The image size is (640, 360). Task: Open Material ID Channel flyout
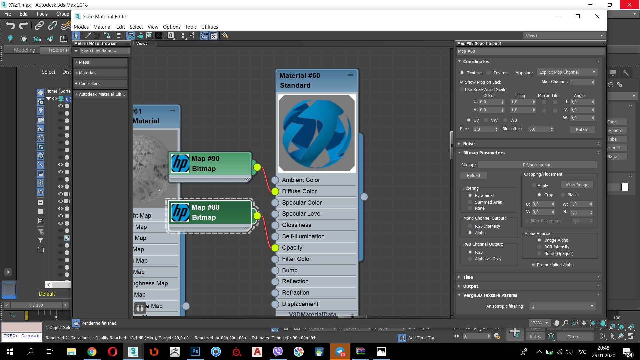[171, 35]
